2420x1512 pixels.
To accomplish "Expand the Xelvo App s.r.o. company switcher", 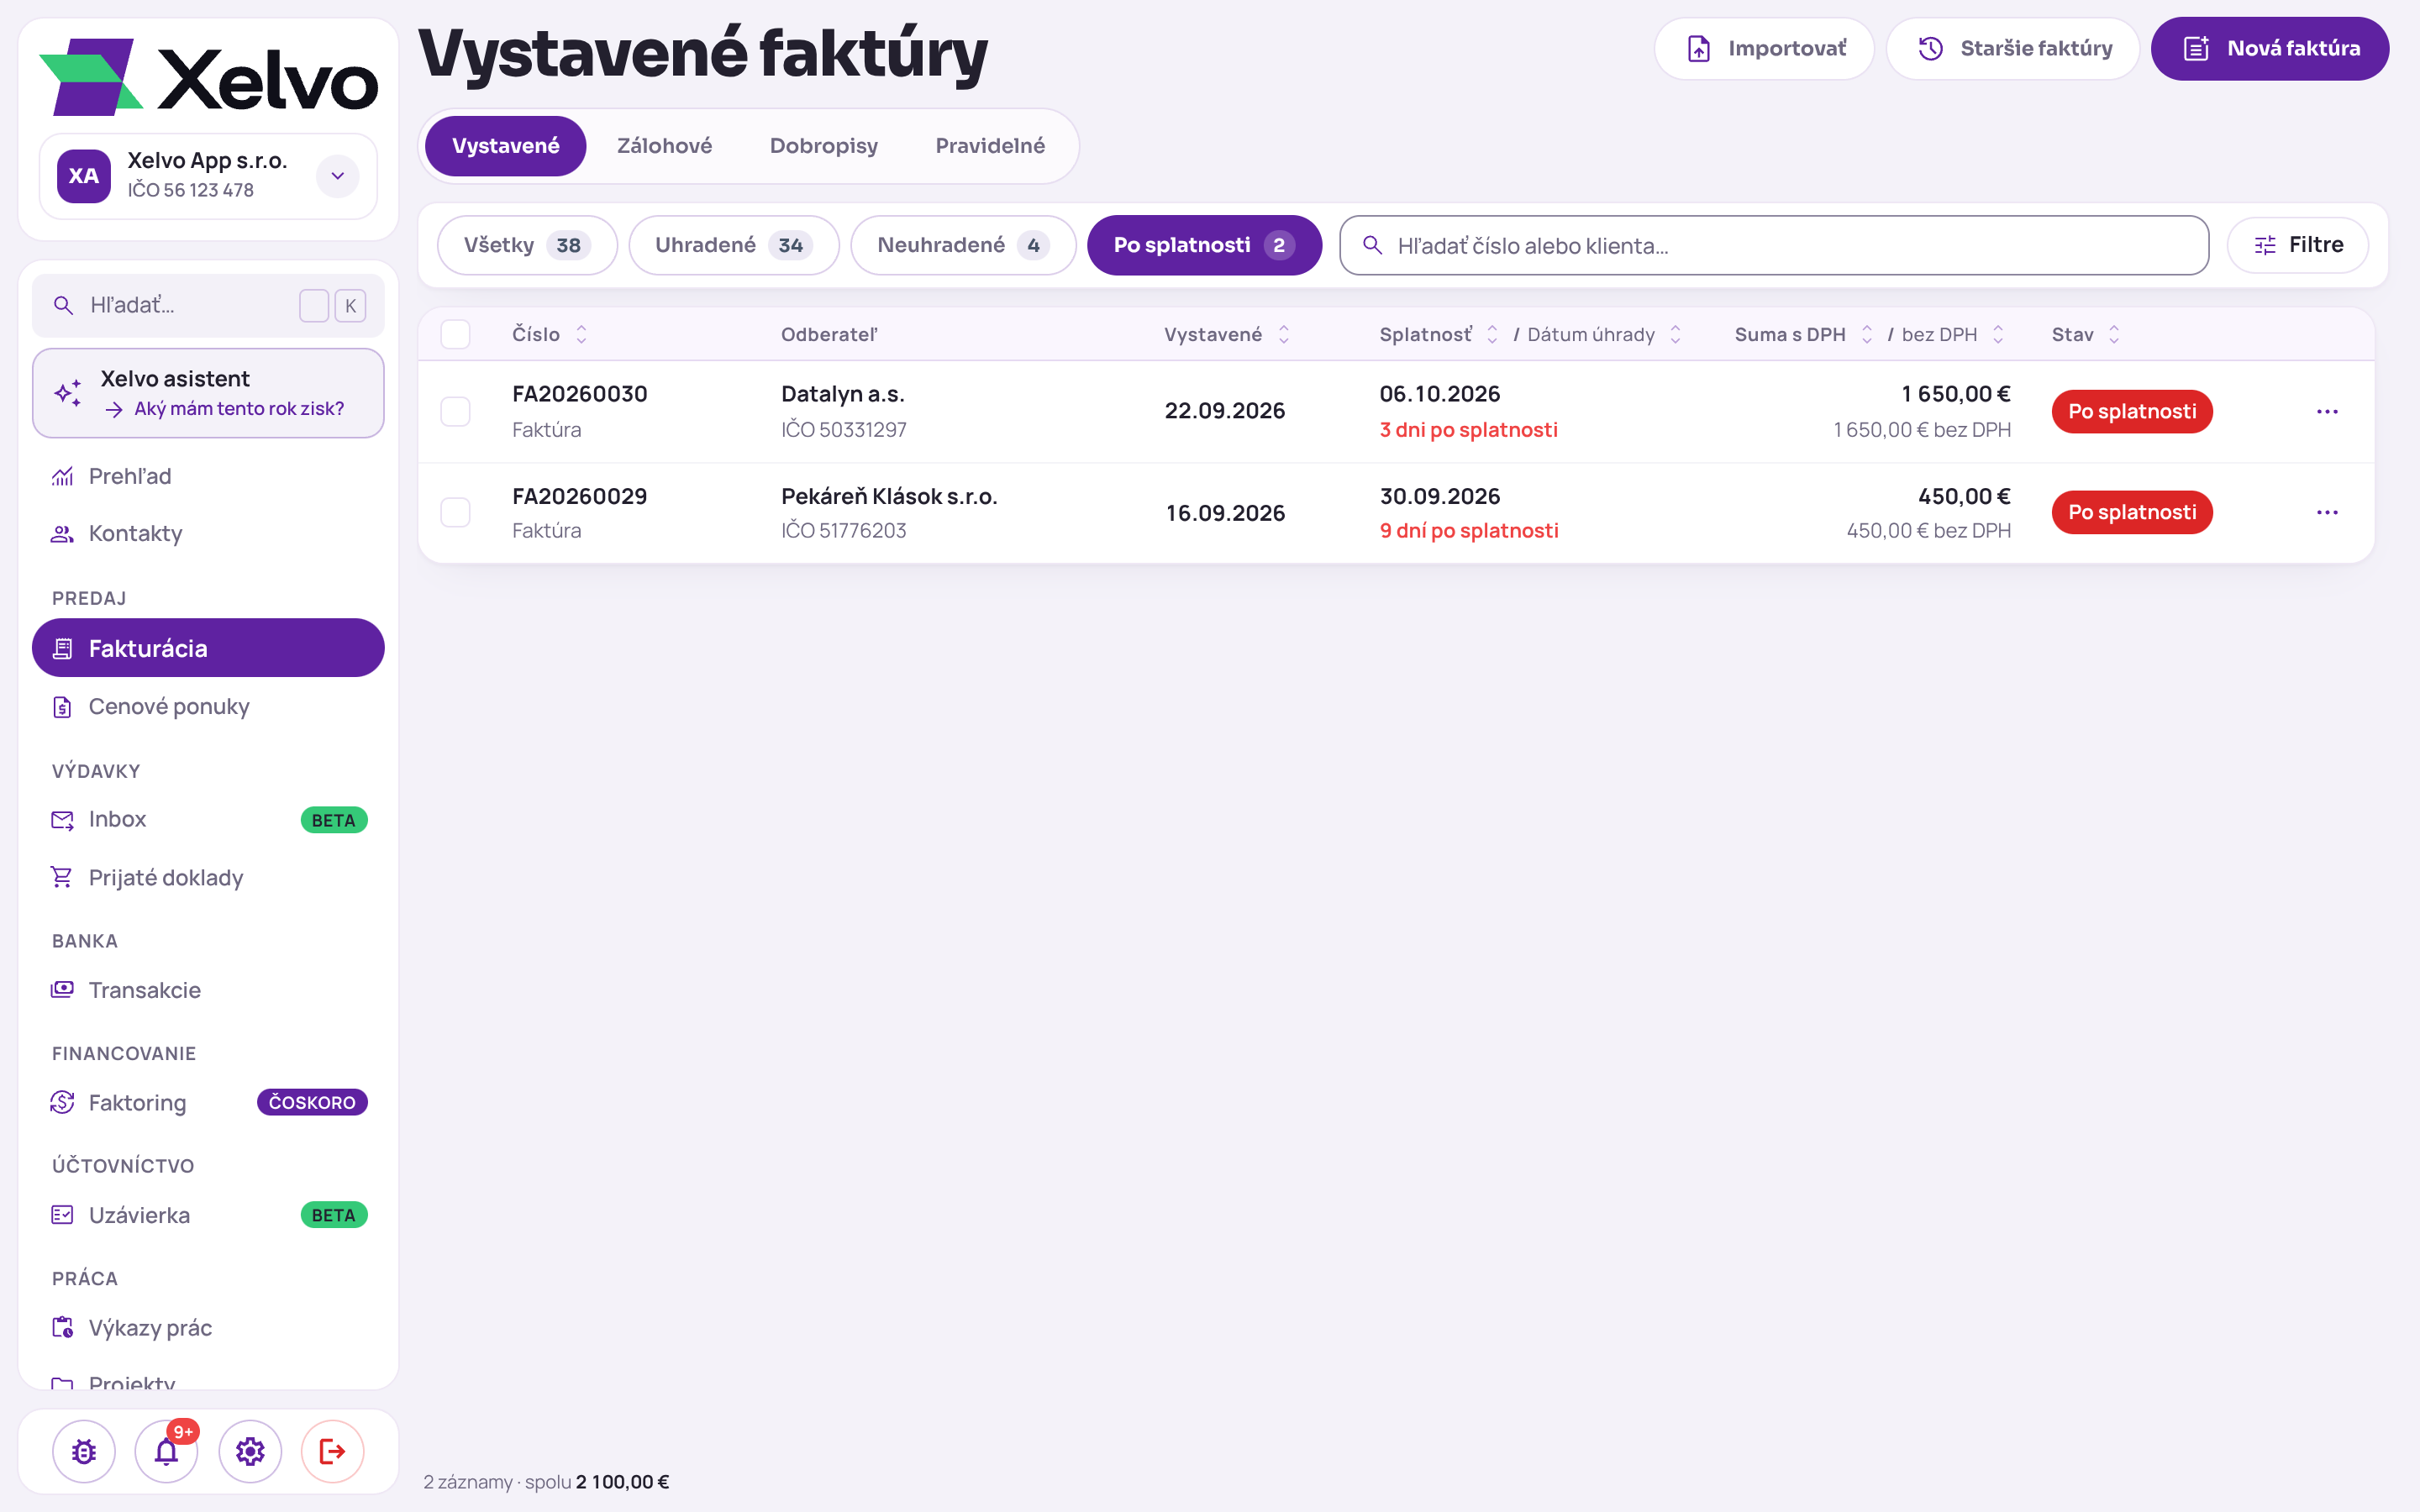I will pos(338,176).
